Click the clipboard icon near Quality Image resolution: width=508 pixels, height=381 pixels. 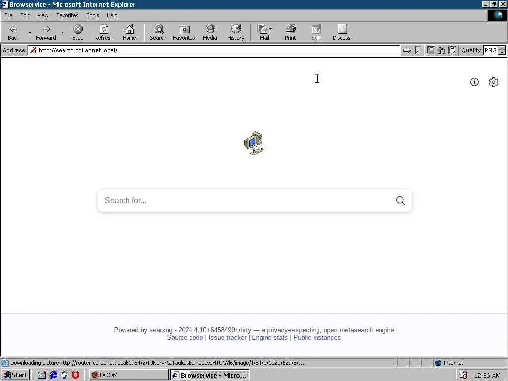click(x=452, y=50)
